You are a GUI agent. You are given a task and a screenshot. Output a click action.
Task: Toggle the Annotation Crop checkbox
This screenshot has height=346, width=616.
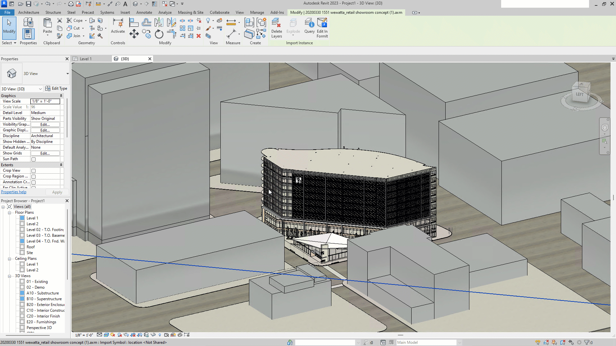(x=33, y=182)
